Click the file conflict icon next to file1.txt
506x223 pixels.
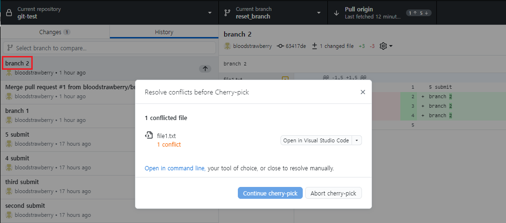(x=148, y=135)
